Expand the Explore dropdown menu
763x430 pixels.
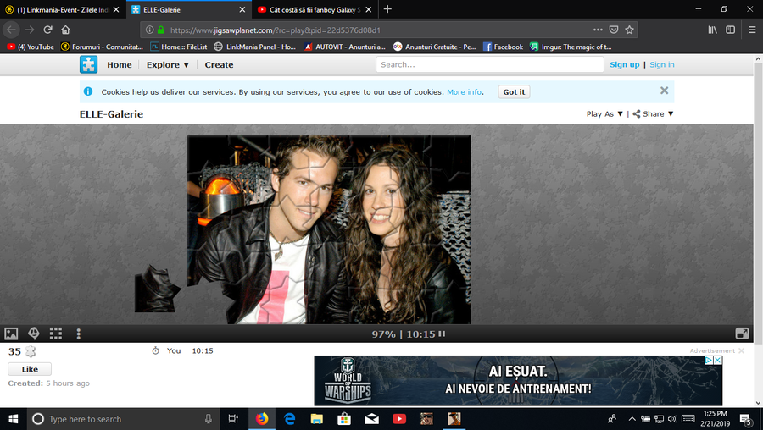point(168,65)
